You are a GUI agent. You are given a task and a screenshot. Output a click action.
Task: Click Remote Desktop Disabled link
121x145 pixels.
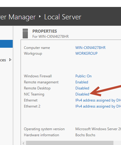click(x=82, y=88)
